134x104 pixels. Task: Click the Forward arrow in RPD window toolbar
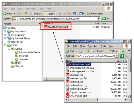[x=18, y=14]
